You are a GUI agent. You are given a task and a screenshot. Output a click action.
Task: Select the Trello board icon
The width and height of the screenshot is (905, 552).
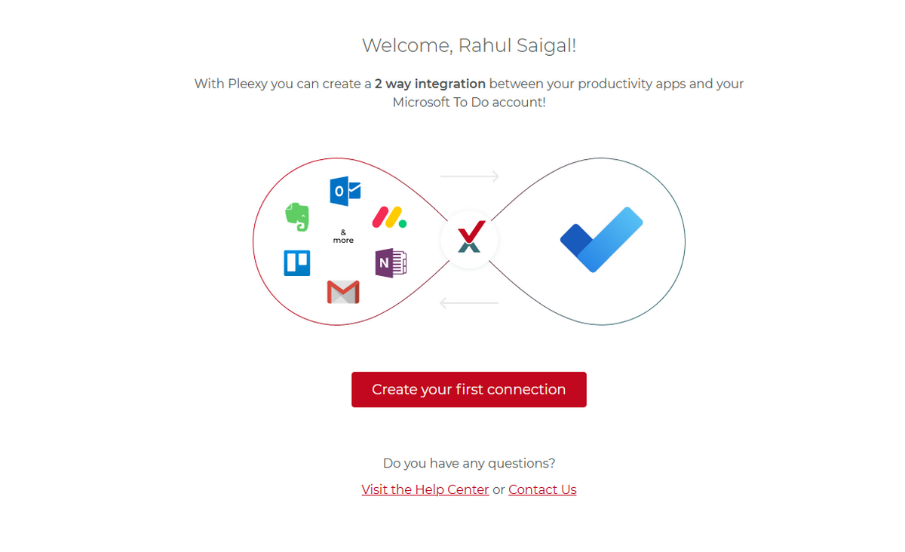pyautogui.click(x=297, y=263)
